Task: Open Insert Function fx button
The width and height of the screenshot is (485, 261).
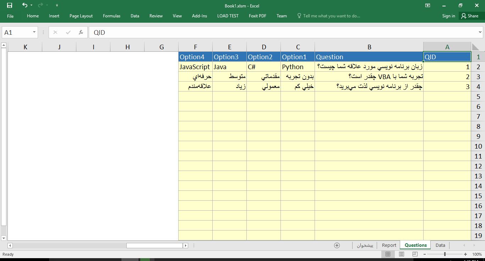Action: pos(81,32)
